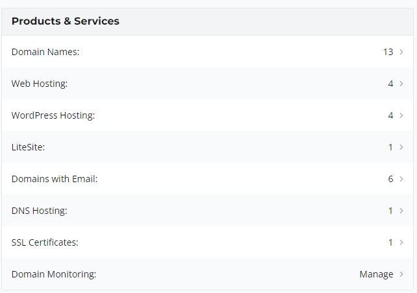The image size is (417, 293).
Task: Click the SSL Certificates chevron arrow
Action: (x=401, y=242)
